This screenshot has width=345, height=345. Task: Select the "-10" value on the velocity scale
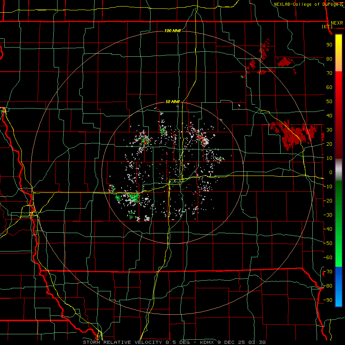click(328, 187)
